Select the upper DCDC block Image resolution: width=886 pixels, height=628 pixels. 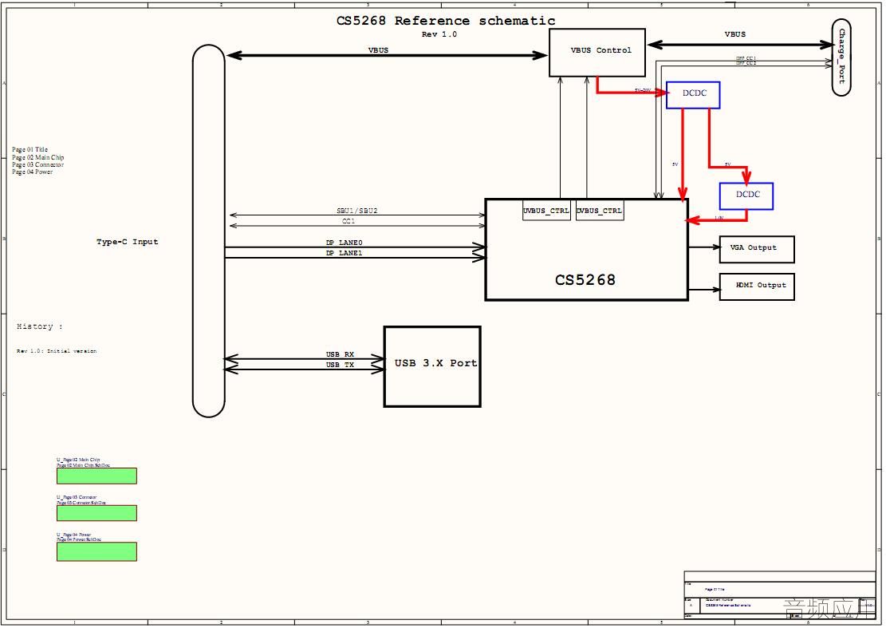point(693,94)
